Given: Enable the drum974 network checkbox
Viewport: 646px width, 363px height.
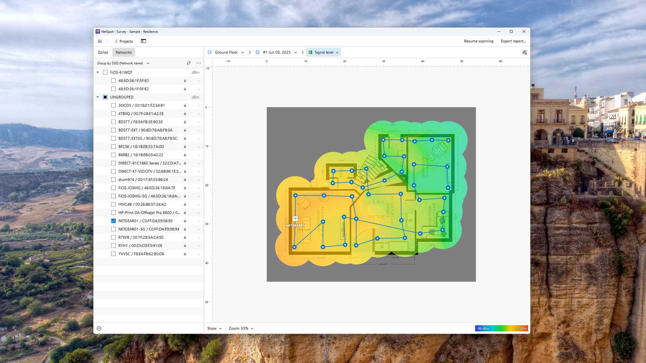Looking at the screenshot, I should click(114, 180).
